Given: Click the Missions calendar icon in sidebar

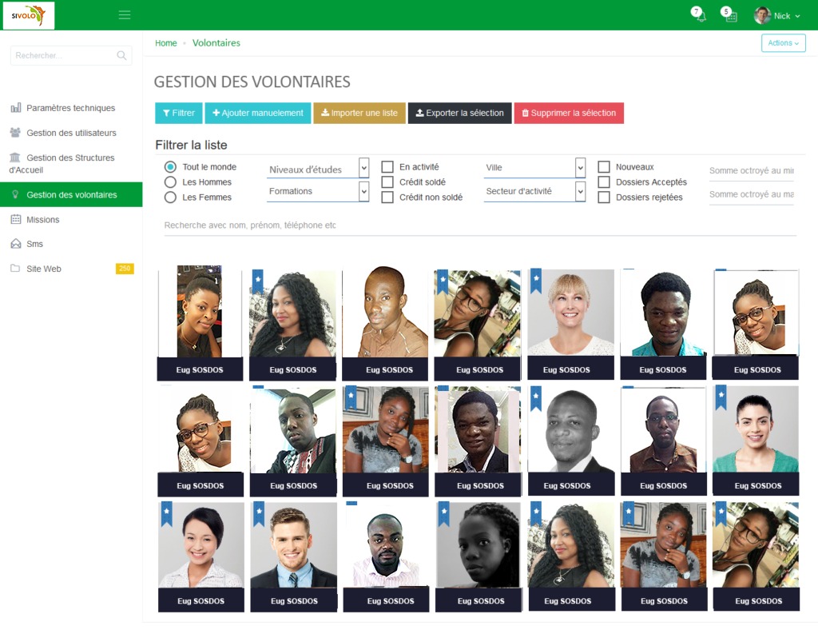Looking at the screenshot, I should click(x=16, y=219).
